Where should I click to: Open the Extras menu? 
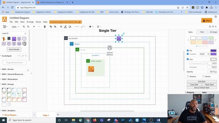38,22
